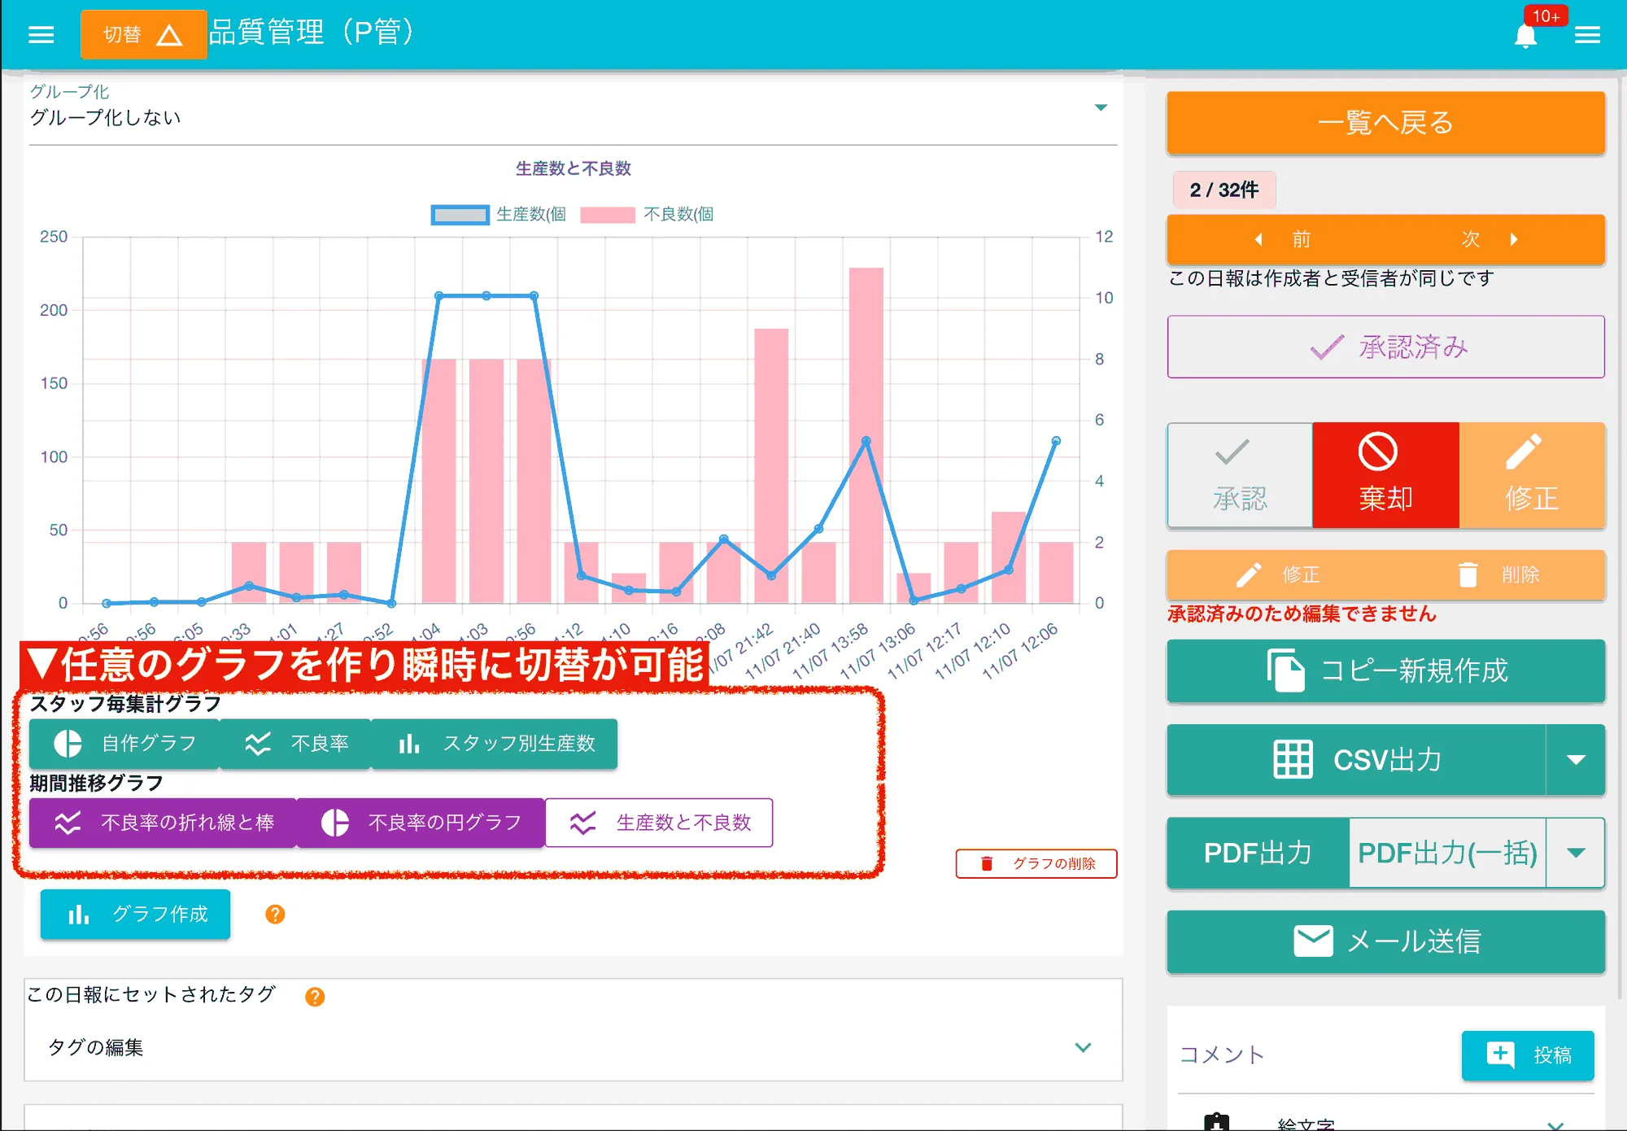Click the 一覧へ戻る button
The width and height of the screenshot is (1627, 1131).
[1385, 123]
